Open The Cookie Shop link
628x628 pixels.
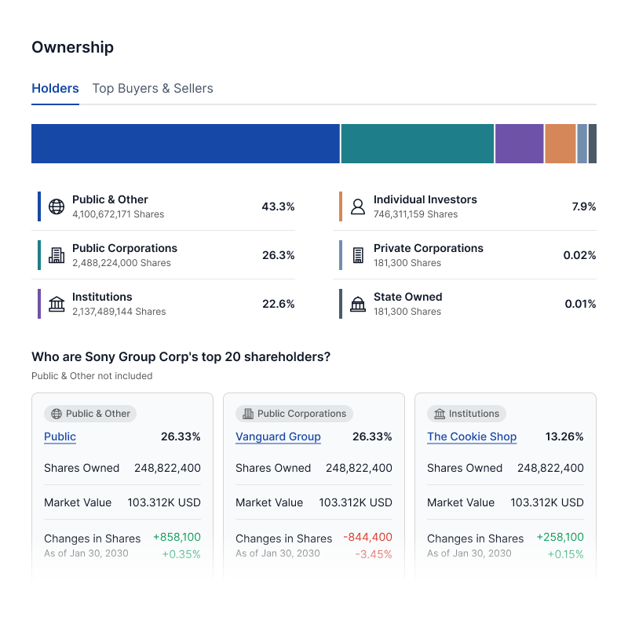[472, 436]
